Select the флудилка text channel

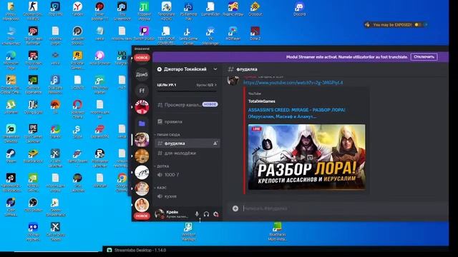[187, 143]
